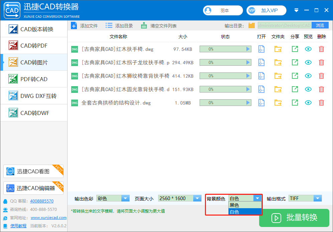Click the 批量转换 batch convert button

click(x=294, y=218)
